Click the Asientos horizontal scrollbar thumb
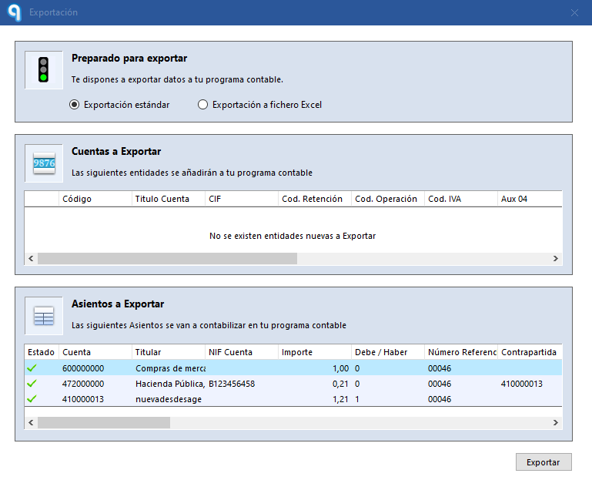592x480 pixels. [x=103, y=423]
